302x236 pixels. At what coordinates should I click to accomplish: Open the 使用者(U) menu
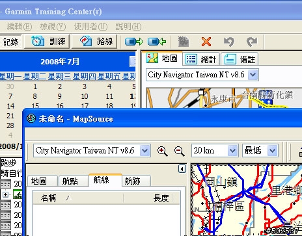pyautogui.click(x=90, y=27)
